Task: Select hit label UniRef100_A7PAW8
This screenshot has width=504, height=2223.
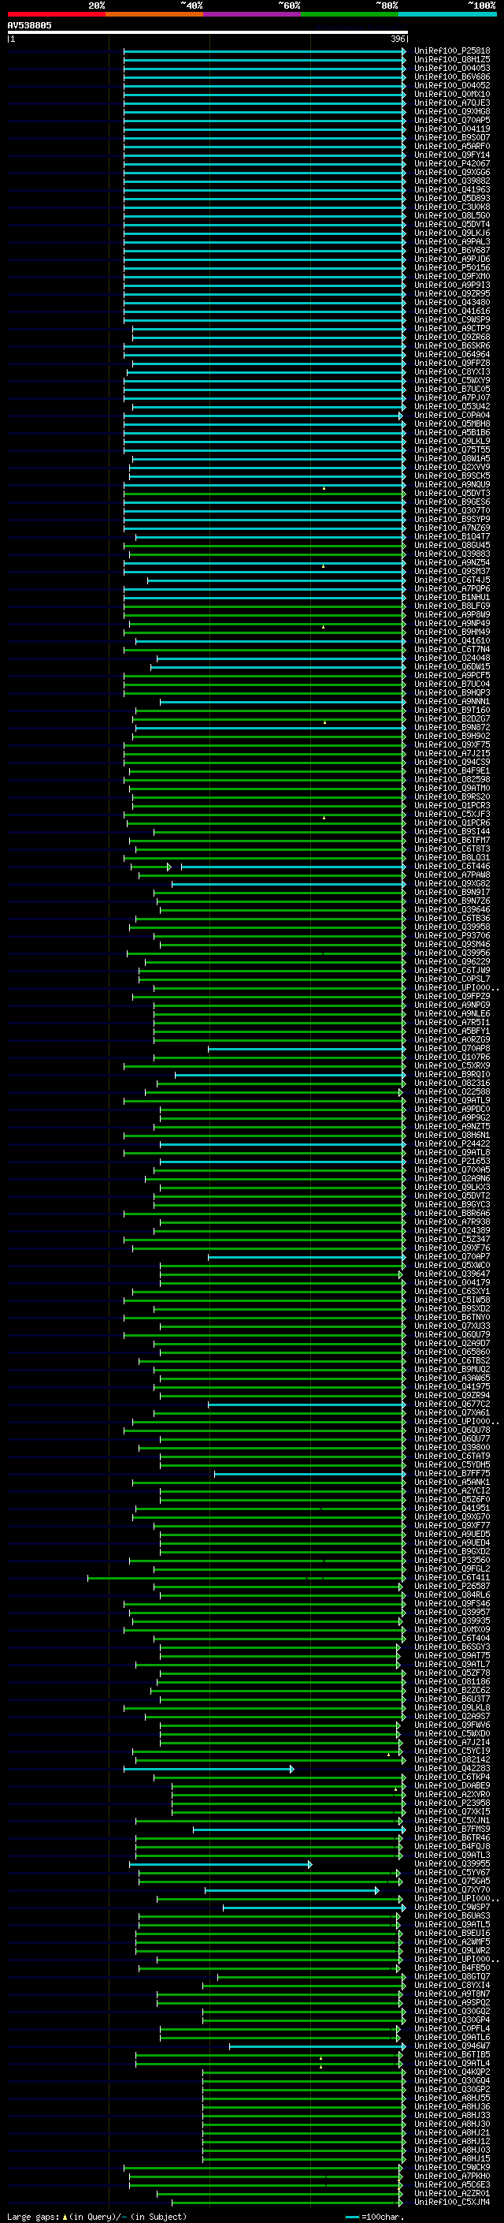Action: click(452, 875)
